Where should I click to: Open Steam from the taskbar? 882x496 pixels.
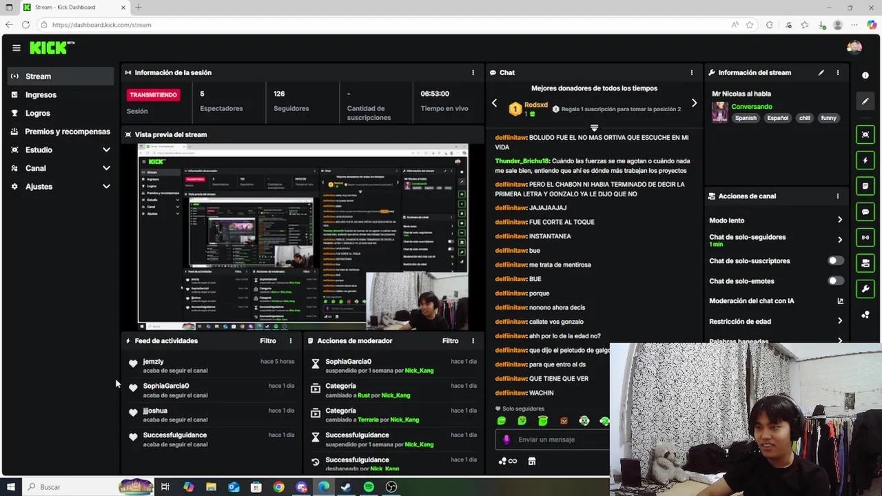point(346,487)
